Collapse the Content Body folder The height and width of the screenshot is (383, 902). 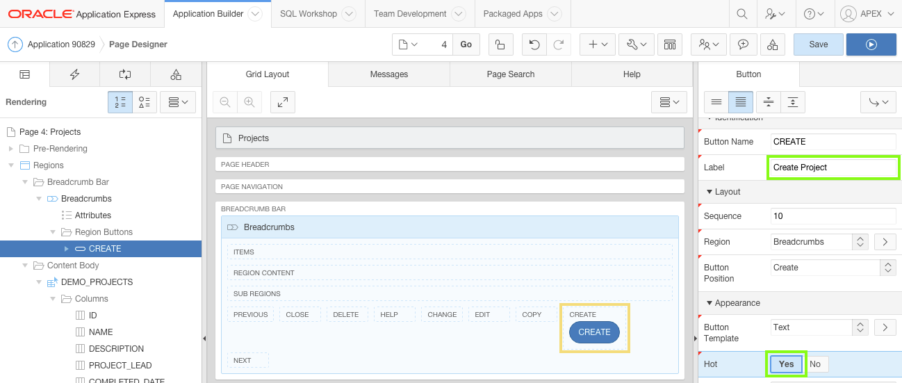tap(24, 266)
